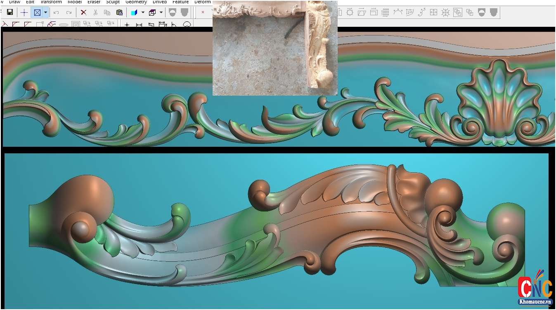Screen dimensions: 556x310
Task: Open the Sculpt menu
Action: pyautogui.click(x=113, y=2)
